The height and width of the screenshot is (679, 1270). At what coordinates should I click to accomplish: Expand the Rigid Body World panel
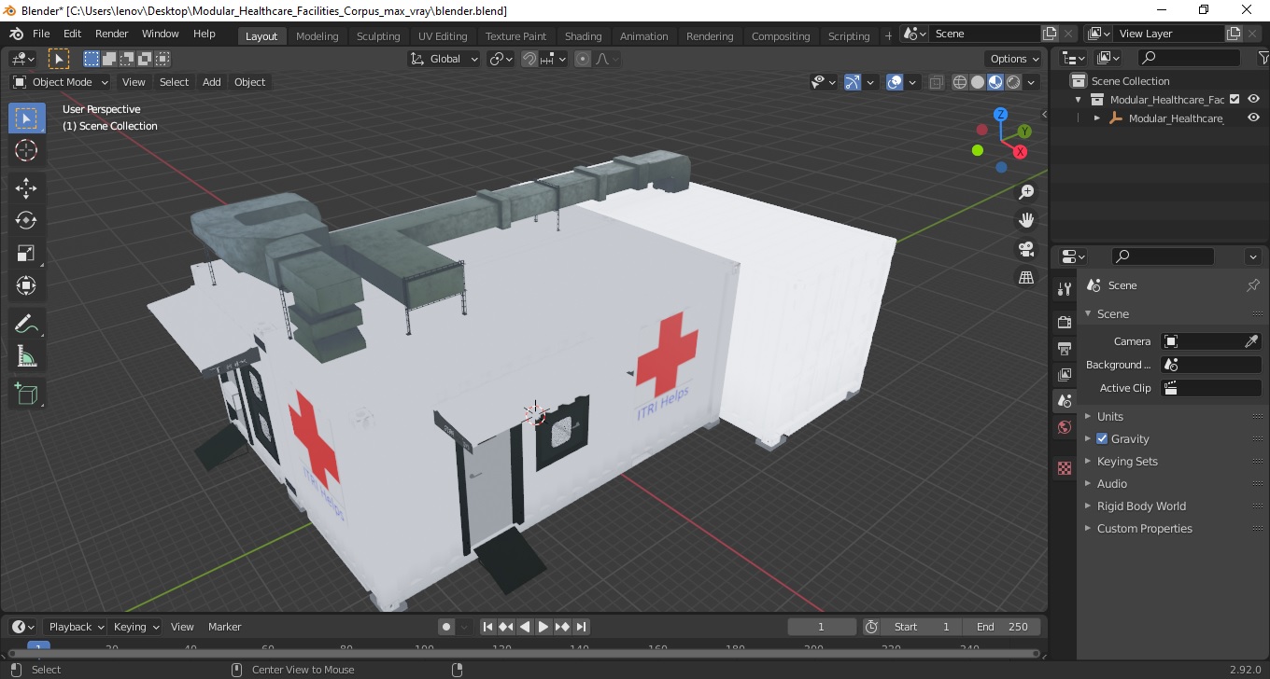(1140, 506)
